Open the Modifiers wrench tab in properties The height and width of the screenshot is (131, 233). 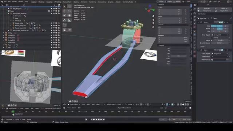pos(195,35)
